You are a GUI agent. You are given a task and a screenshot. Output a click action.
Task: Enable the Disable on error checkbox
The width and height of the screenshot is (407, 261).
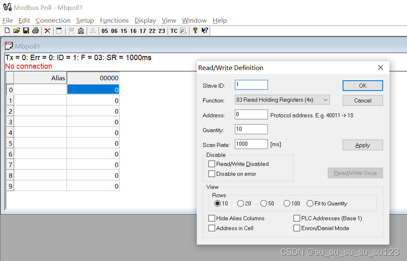coord(212,174)
